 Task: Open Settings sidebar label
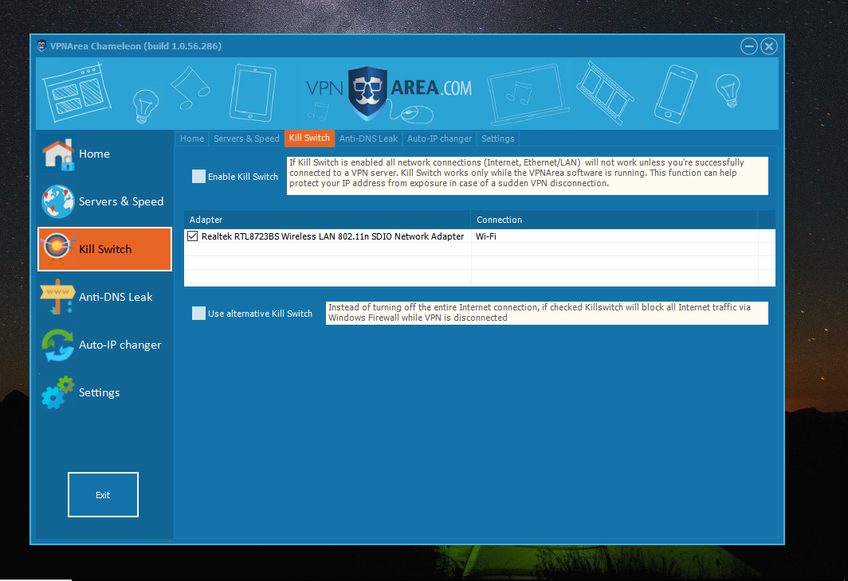pos(99,392)
